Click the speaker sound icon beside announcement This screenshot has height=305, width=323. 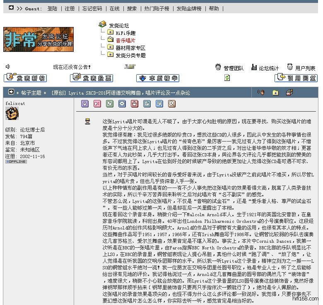(8, 67)
